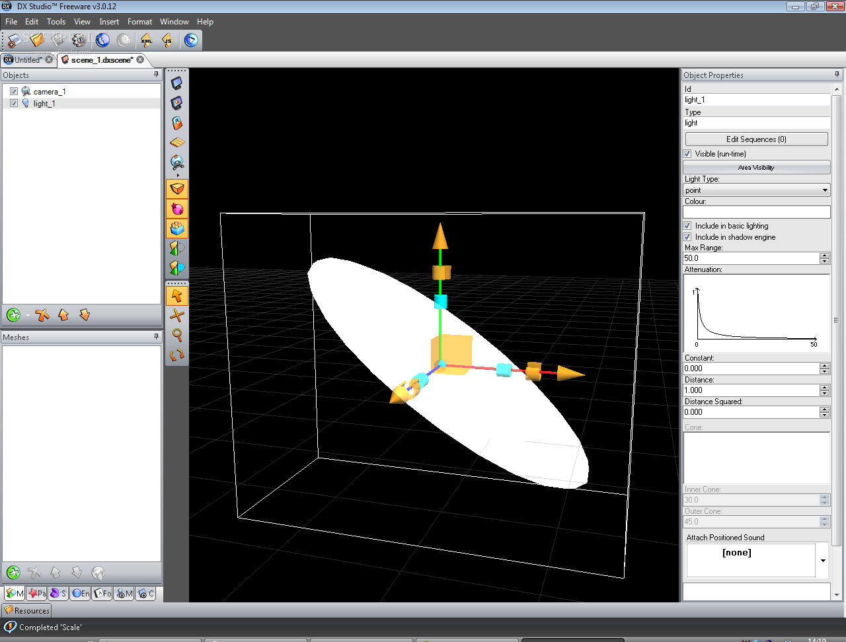Click the open folder toolbar icon
This screenshot has height=642, width=846.
(x=37, y=40)
